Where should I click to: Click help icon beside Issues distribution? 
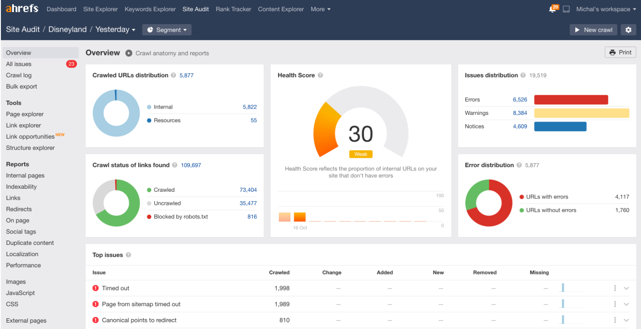tap(523, 76)
